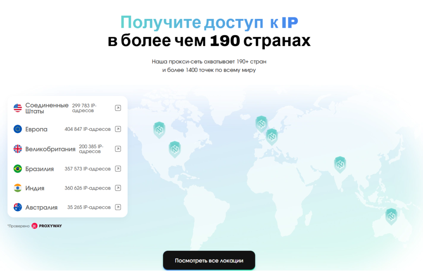Screen dimensions: 423x276
Task: Open the arrow icon in the Великобритания row
Action: pos(118,149)
